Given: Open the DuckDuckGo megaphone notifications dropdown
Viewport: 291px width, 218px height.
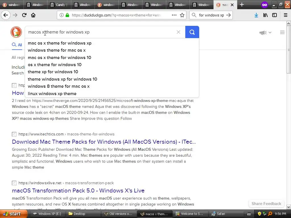Looking at the screenshot, I should 265,33.
